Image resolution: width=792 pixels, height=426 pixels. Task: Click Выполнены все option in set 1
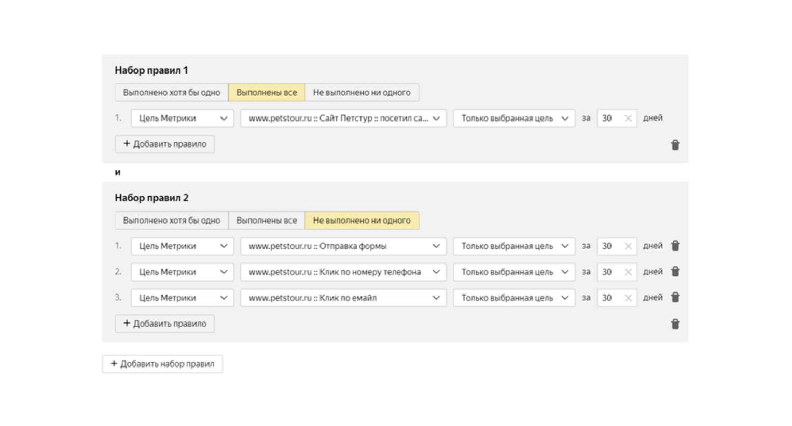[x=267, y=93]
